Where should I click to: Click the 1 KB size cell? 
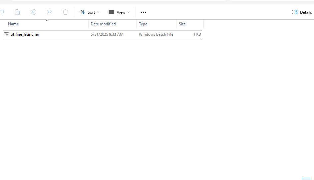tap(197, 34)
